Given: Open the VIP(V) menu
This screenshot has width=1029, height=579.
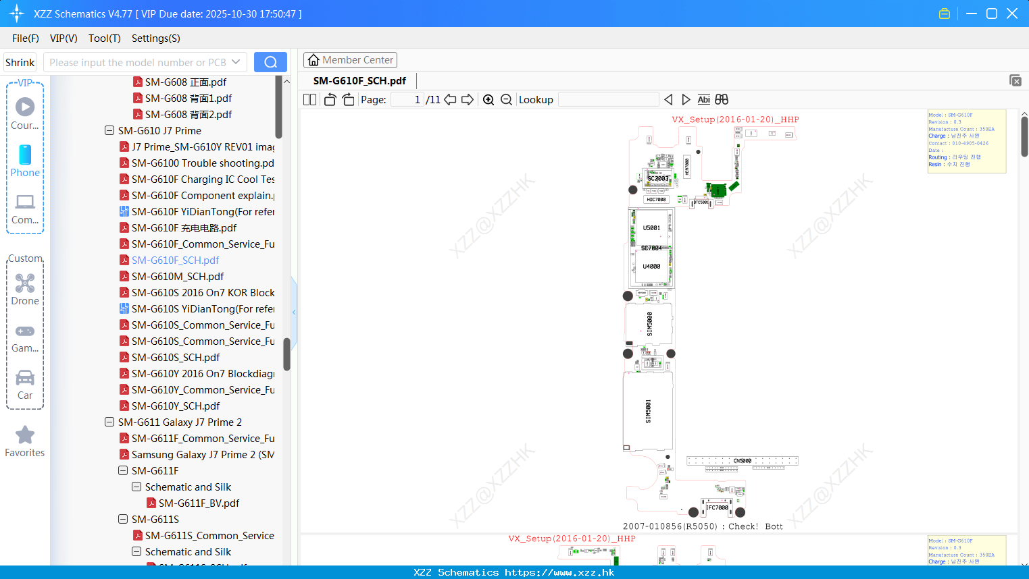Looking at the screenshot, I should pyautogui.click(x=64, y=38).
